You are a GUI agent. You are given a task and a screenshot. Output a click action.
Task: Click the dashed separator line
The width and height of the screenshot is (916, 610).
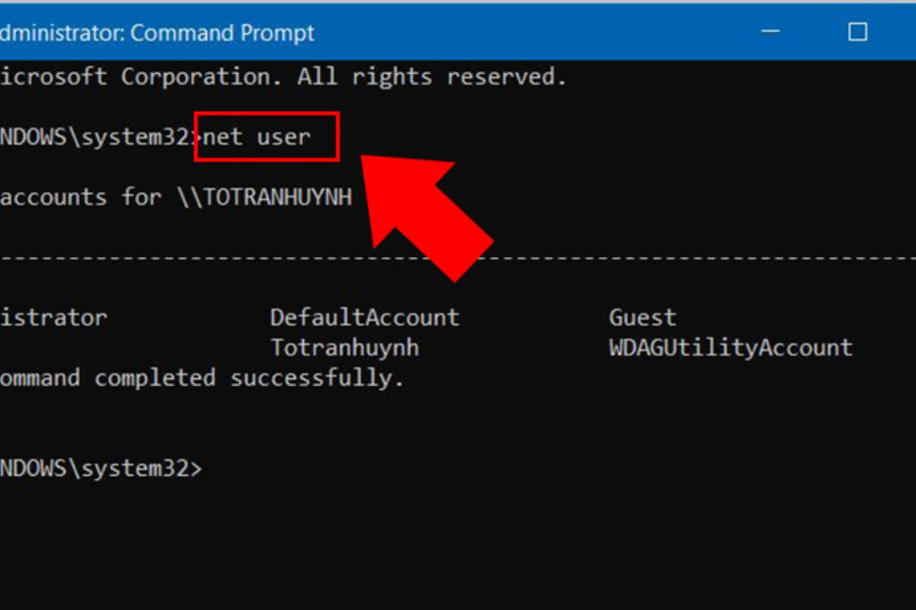click(x=458, y=258)
